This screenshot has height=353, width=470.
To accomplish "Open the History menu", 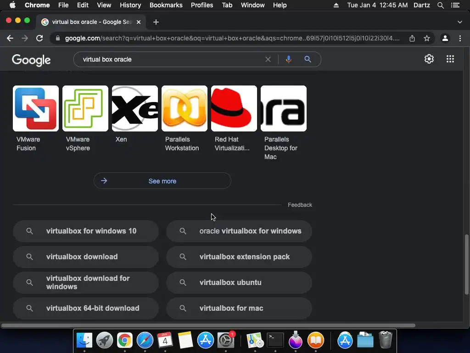I will point(130,5).
